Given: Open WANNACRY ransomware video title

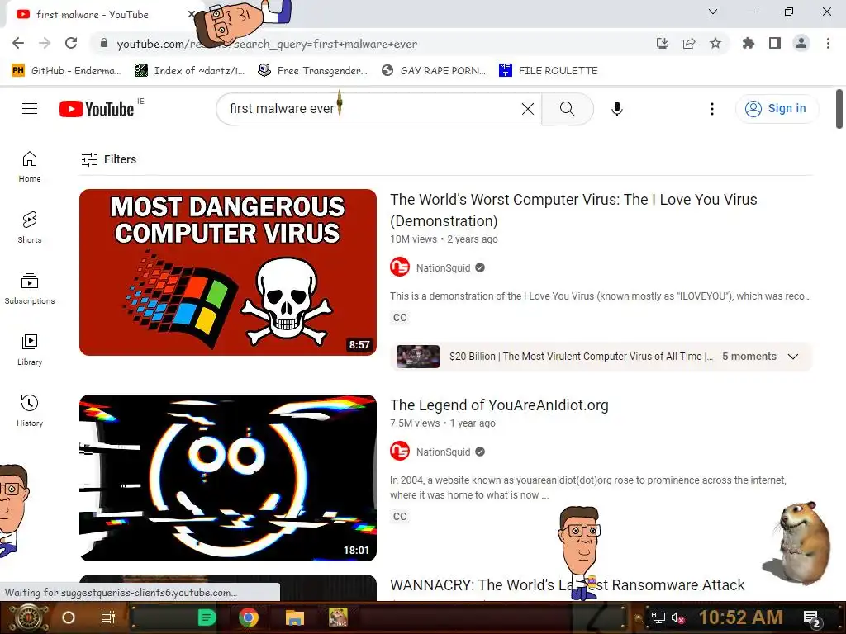Looking at the screenshot, I should 567,585.
